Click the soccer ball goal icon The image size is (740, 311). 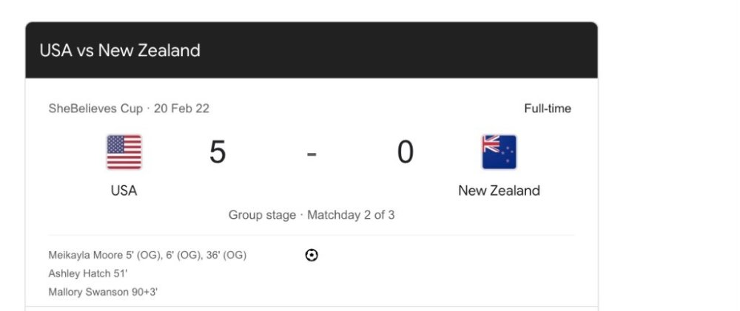312,256
